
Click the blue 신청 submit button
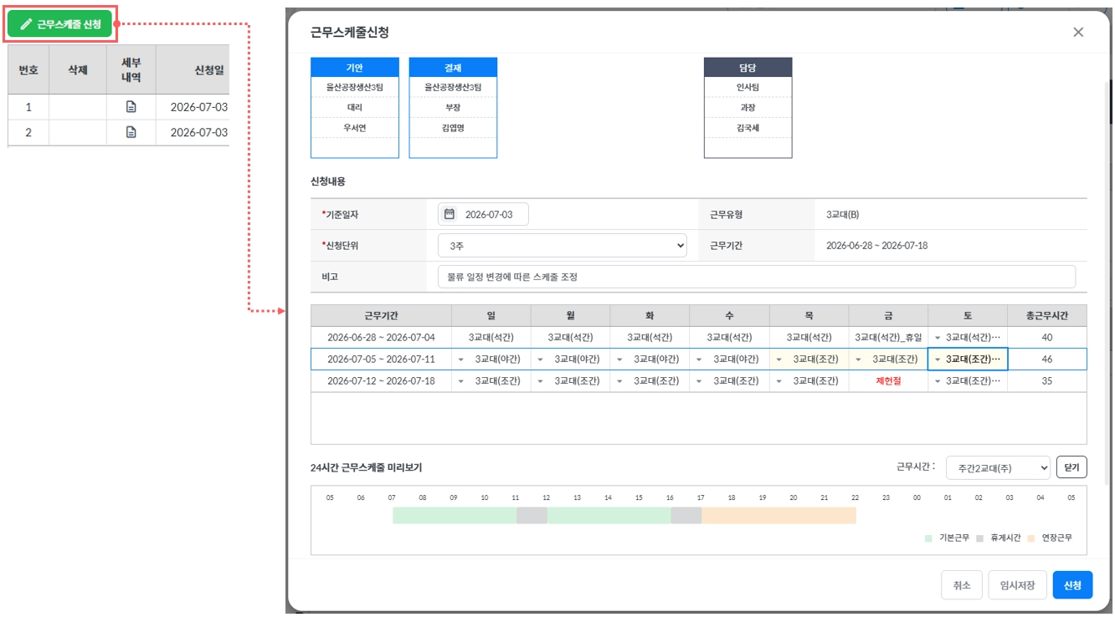1072,585
